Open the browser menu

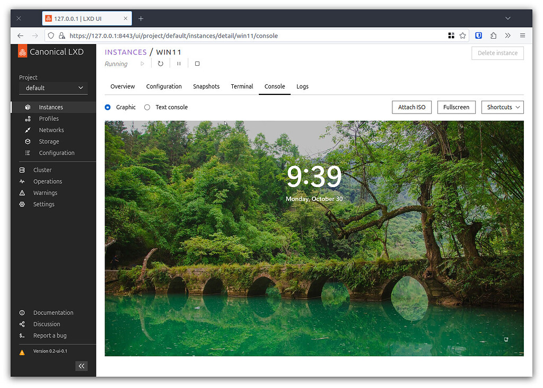pyautogui.click(x=522, y=36)
